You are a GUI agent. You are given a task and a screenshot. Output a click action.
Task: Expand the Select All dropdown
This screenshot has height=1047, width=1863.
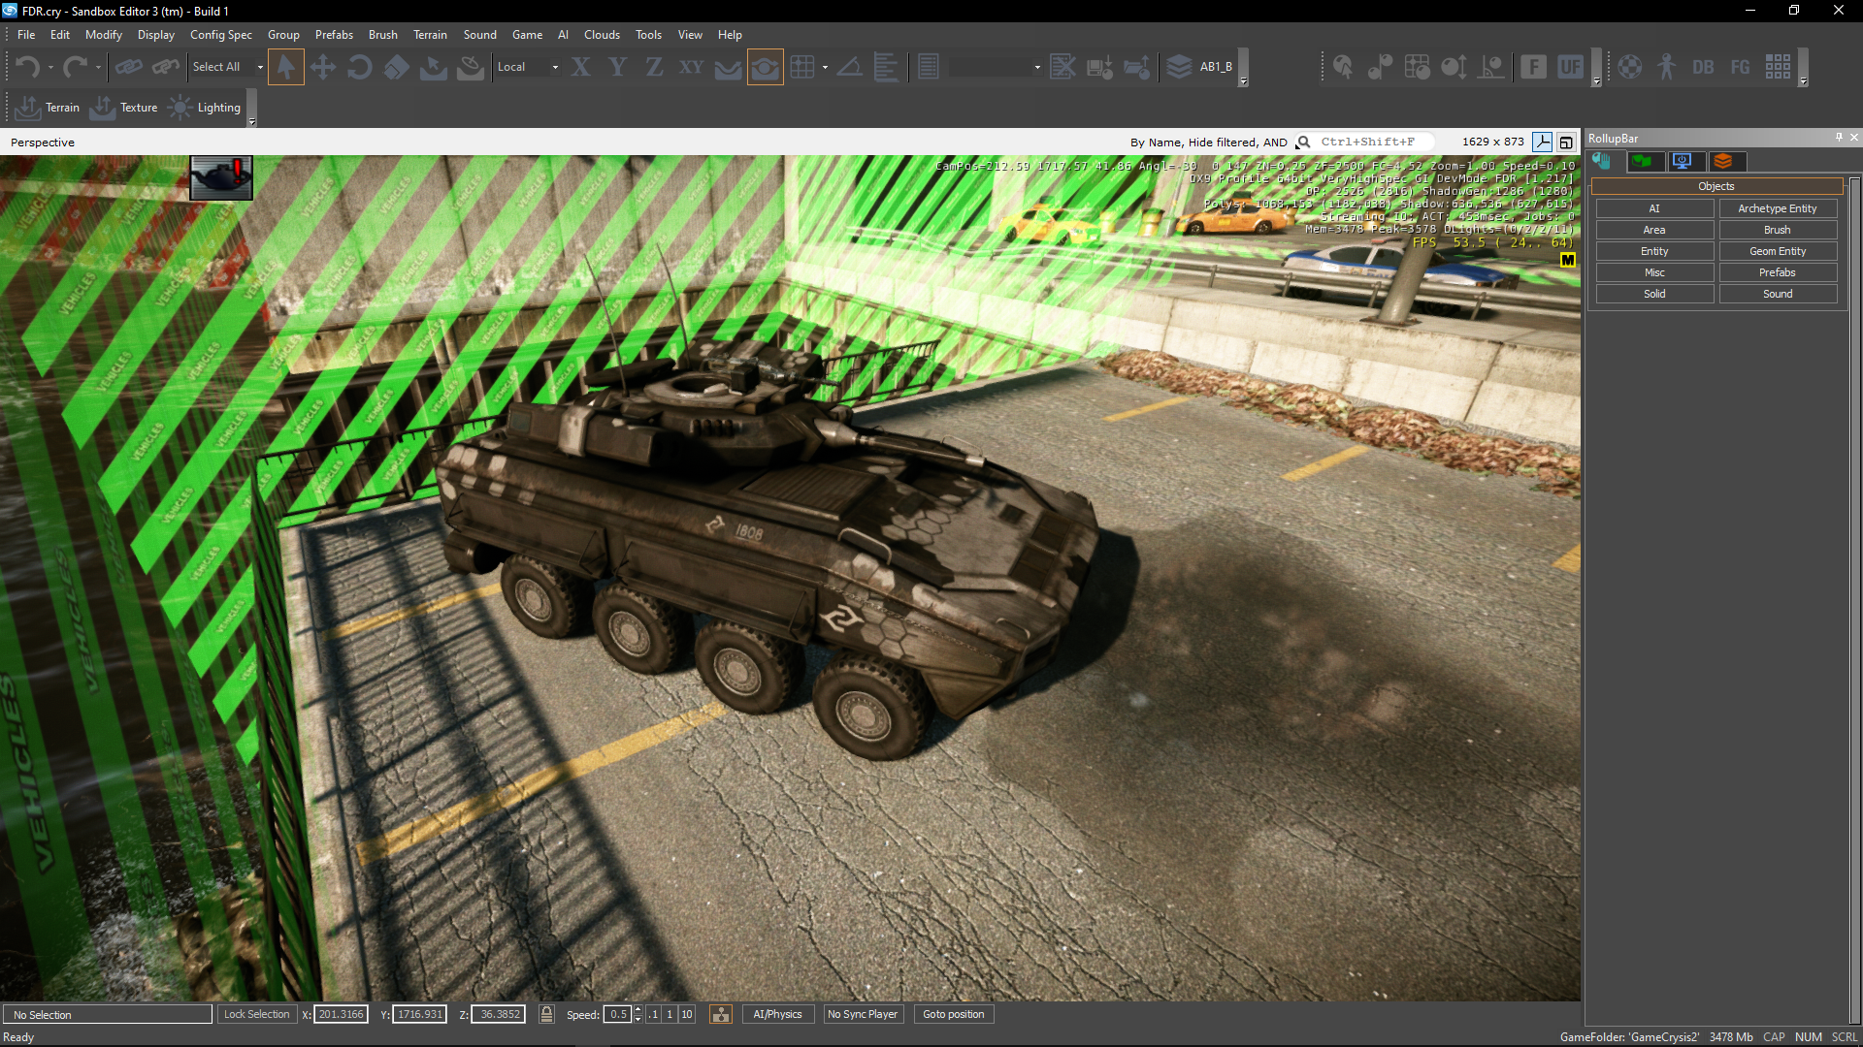click(260, 67)
